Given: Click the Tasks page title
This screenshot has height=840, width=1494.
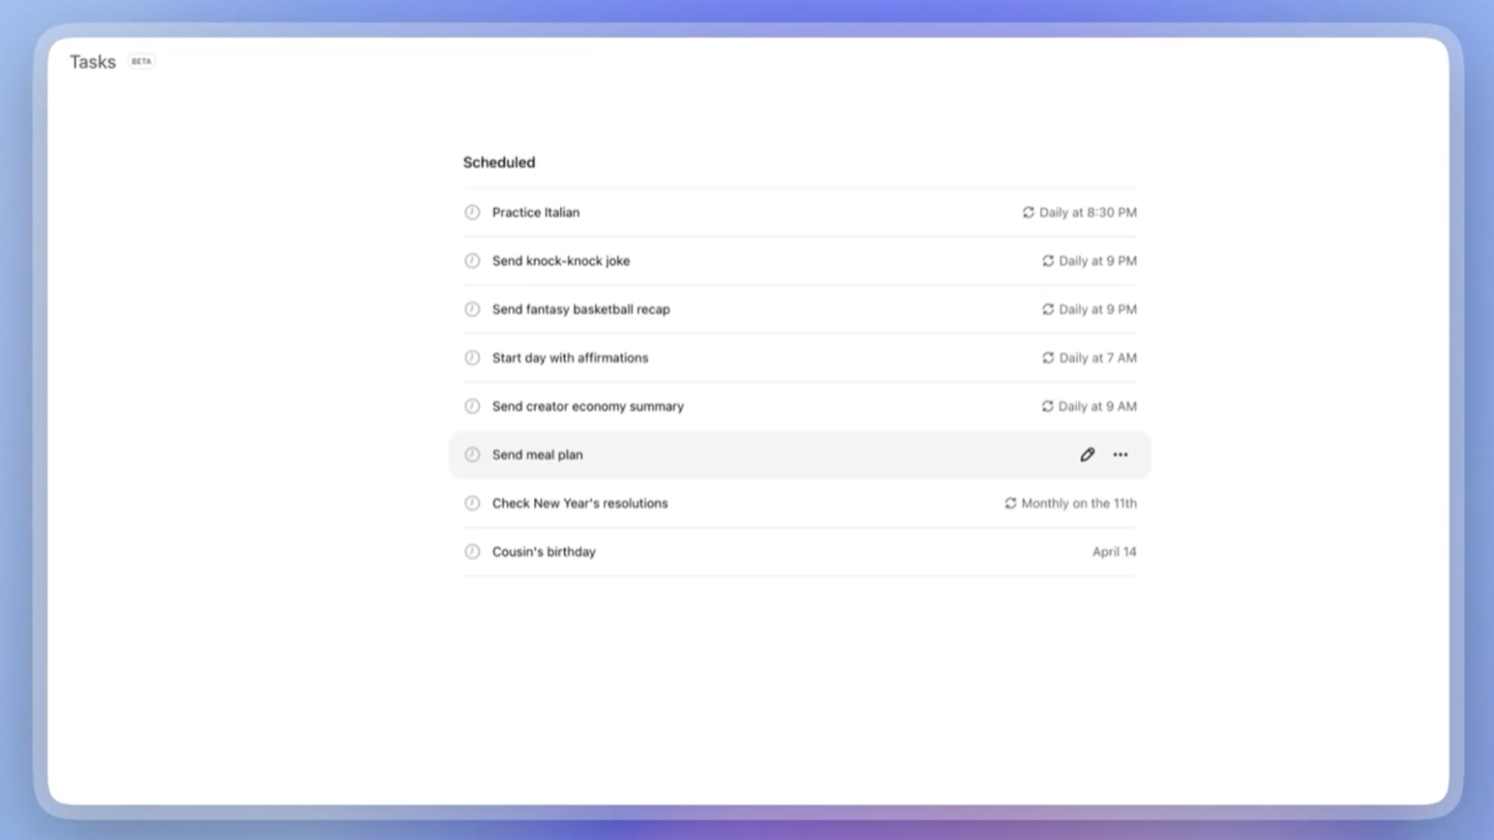Looking at the screenshot, I should [93, 62].
